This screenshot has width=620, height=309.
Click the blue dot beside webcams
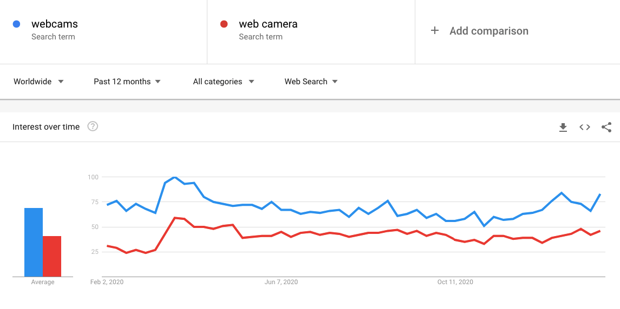tap(16, 24)
